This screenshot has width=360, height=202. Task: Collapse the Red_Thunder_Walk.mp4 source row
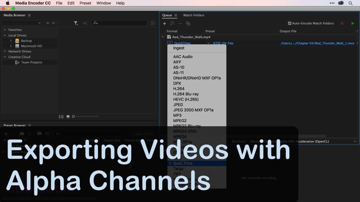coord(163,37)
